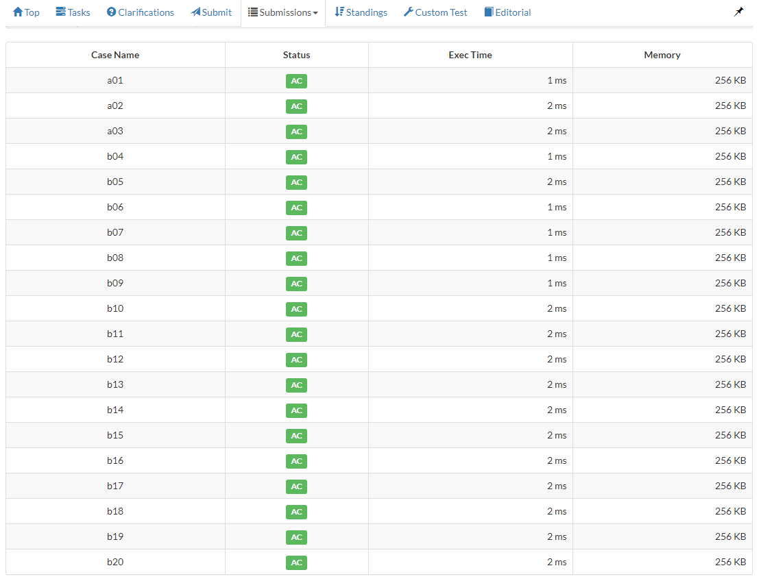
Task: Select case name b11
Action: pyautogui.click(x=115, y=334)
